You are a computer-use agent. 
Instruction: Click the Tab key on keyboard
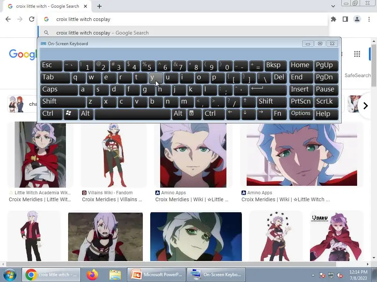point(55,78)
